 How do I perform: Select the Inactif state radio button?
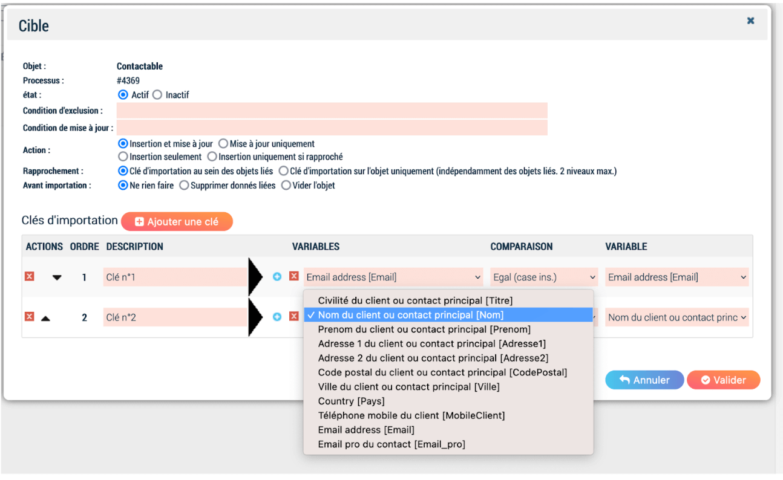(x=157, y=95)
